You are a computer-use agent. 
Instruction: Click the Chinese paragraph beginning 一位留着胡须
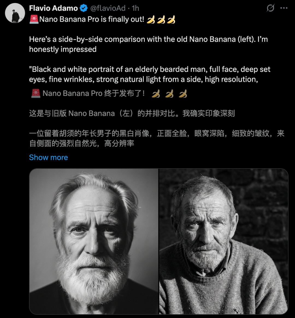[x=157, y=138]
